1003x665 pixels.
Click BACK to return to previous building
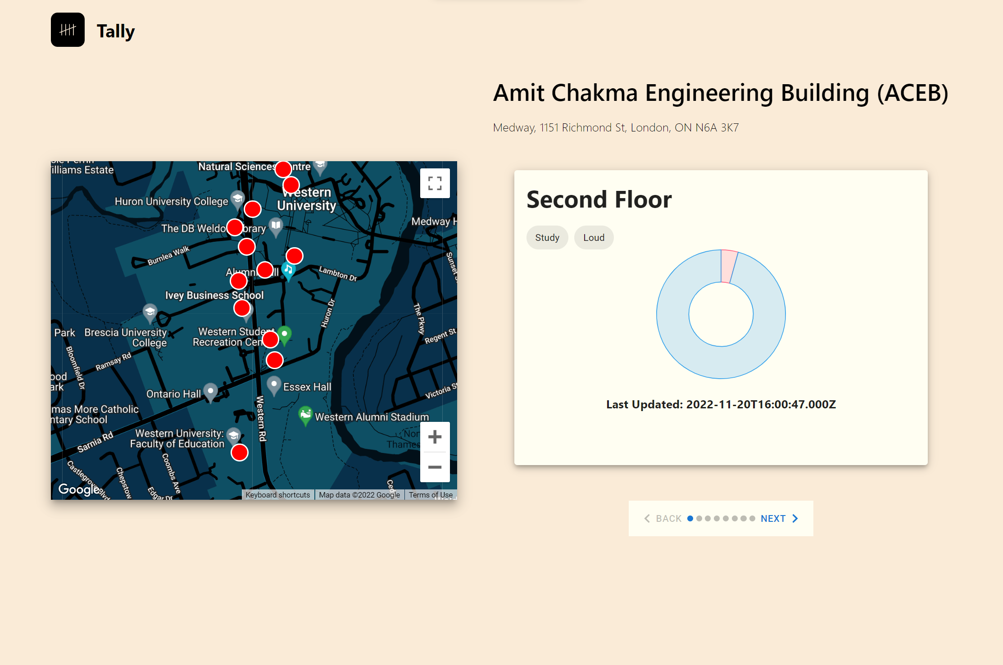pos(663,519)
